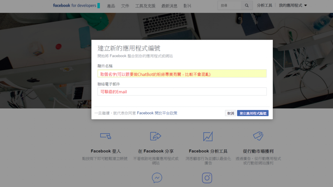The image size is (333, 187).
Task: Click the 取消 button
Action: [231, 113]
